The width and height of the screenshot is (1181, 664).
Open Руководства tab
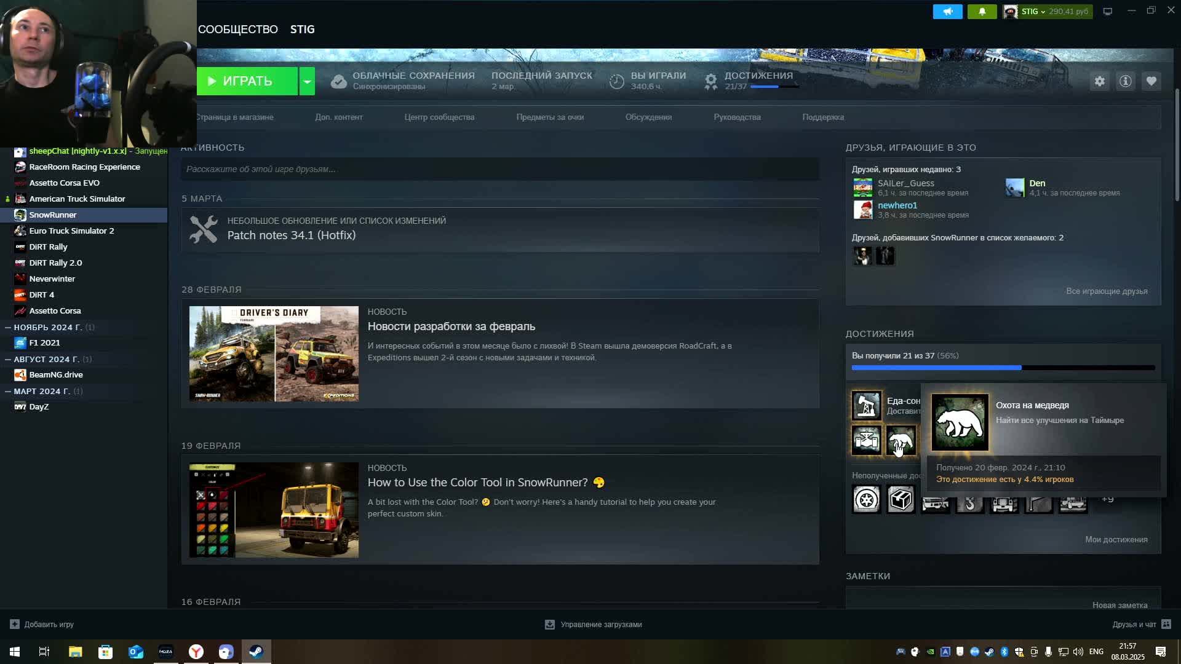tap(737, 117)
